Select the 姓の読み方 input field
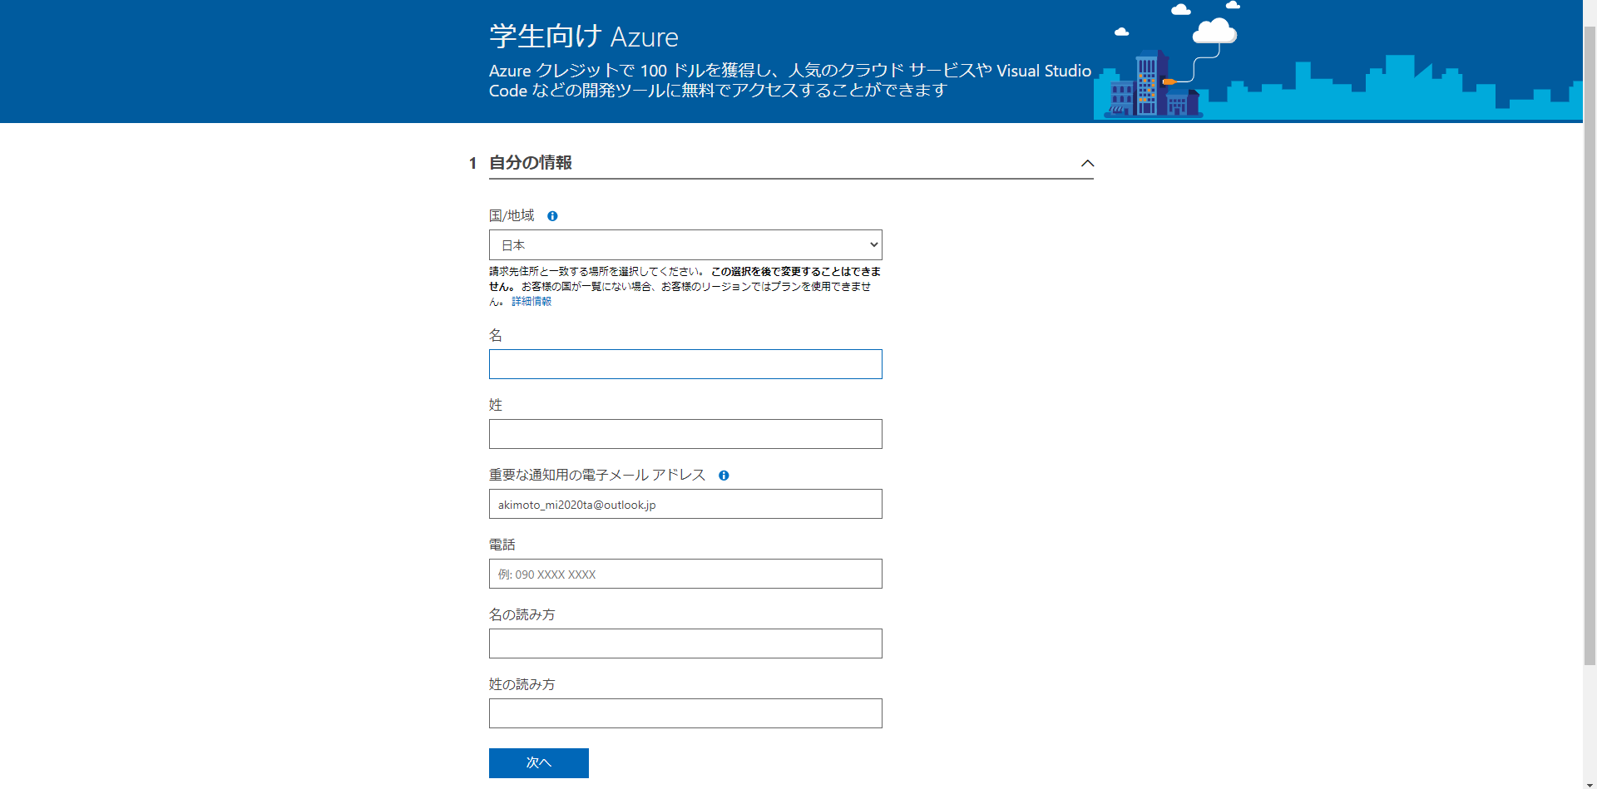The height and width of the screenshot is (789, 1597). 685,713
